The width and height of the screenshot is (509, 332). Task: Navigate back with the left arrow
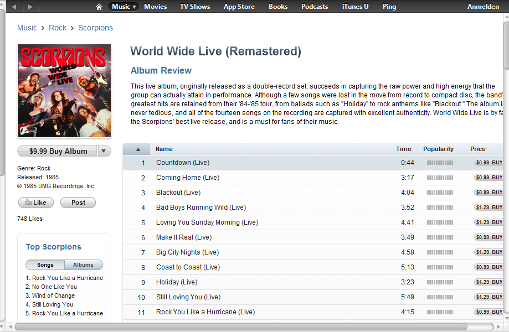click(14, 7)
